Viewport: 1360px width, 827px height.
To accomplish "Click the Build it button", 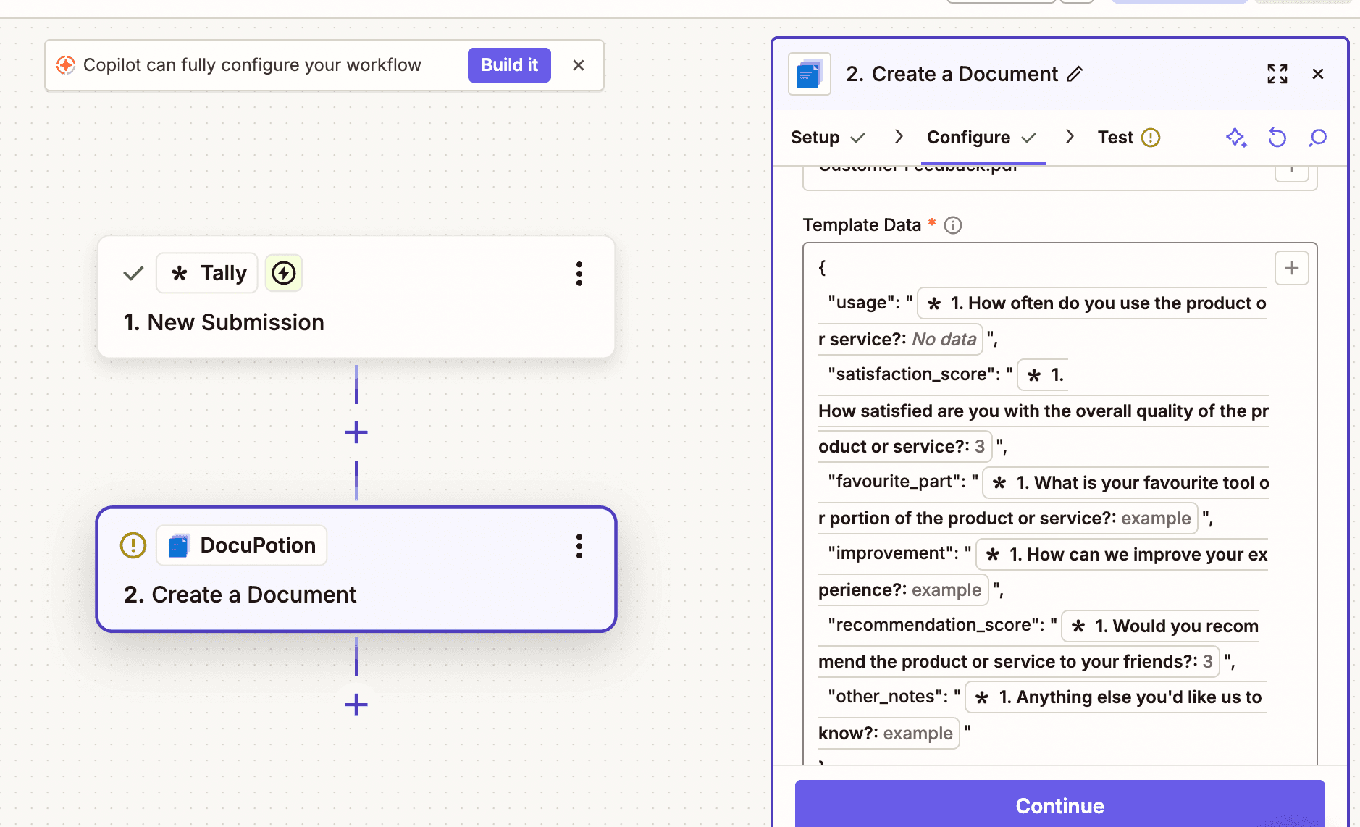I will [x=509, y=65].
